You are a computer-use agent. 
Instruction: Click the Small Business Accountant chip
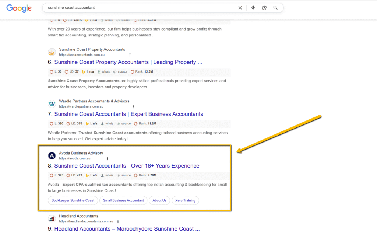(x=123, y=200)
